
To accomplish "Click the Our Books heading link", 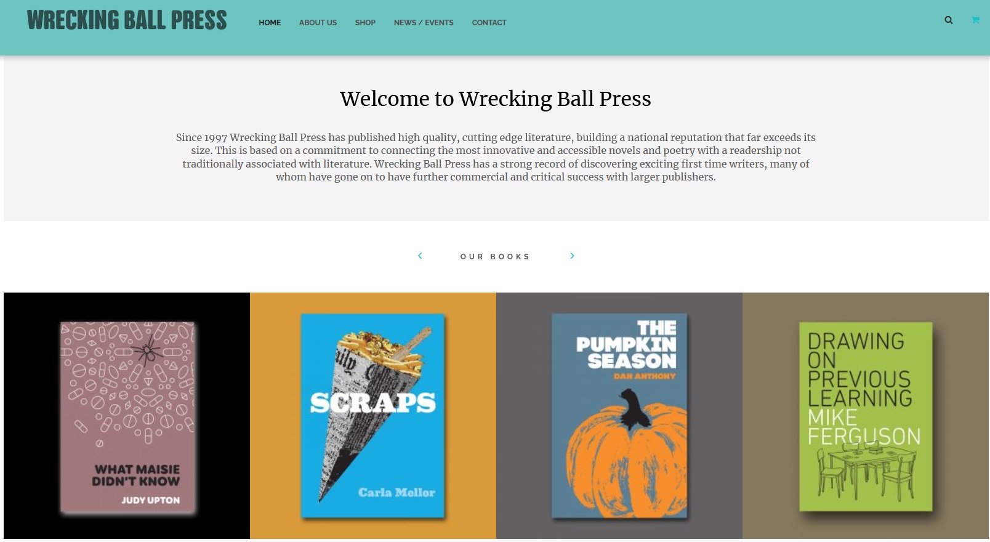I will pyautogui.click(x=495, y=257).
